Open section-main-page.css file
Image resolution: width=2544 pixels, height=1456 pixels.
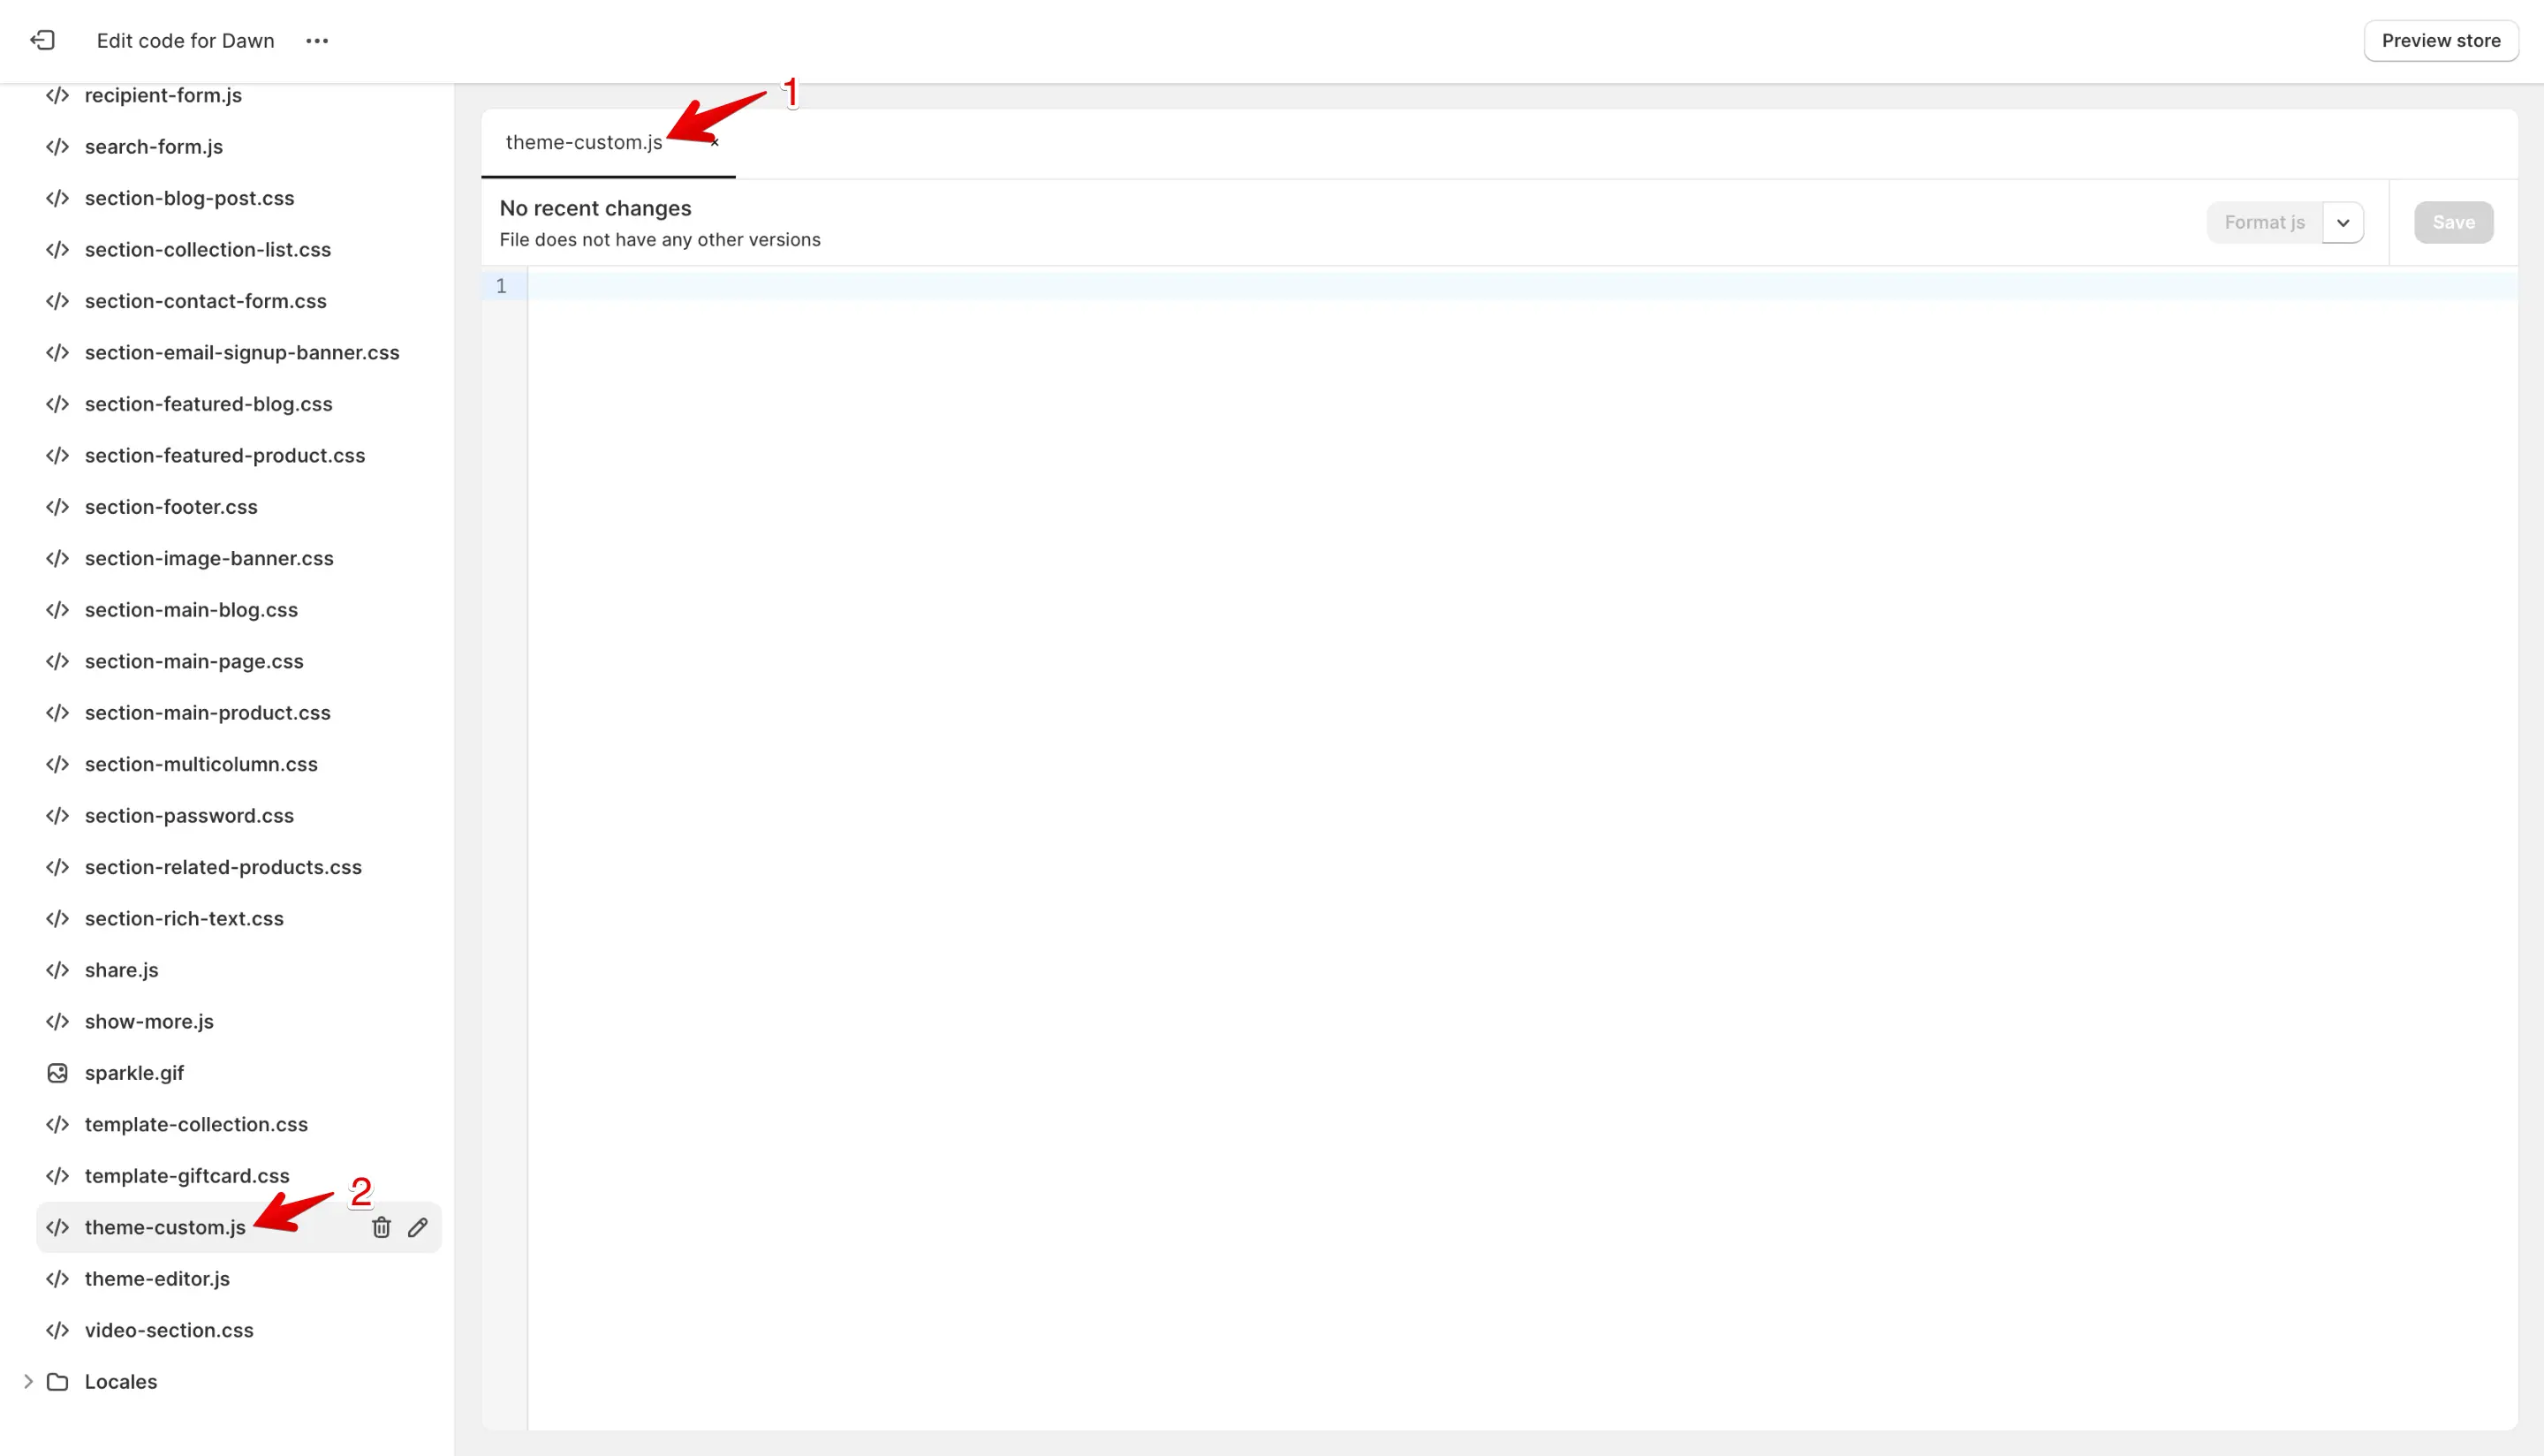pyautogui.click(x=194, y=661)
